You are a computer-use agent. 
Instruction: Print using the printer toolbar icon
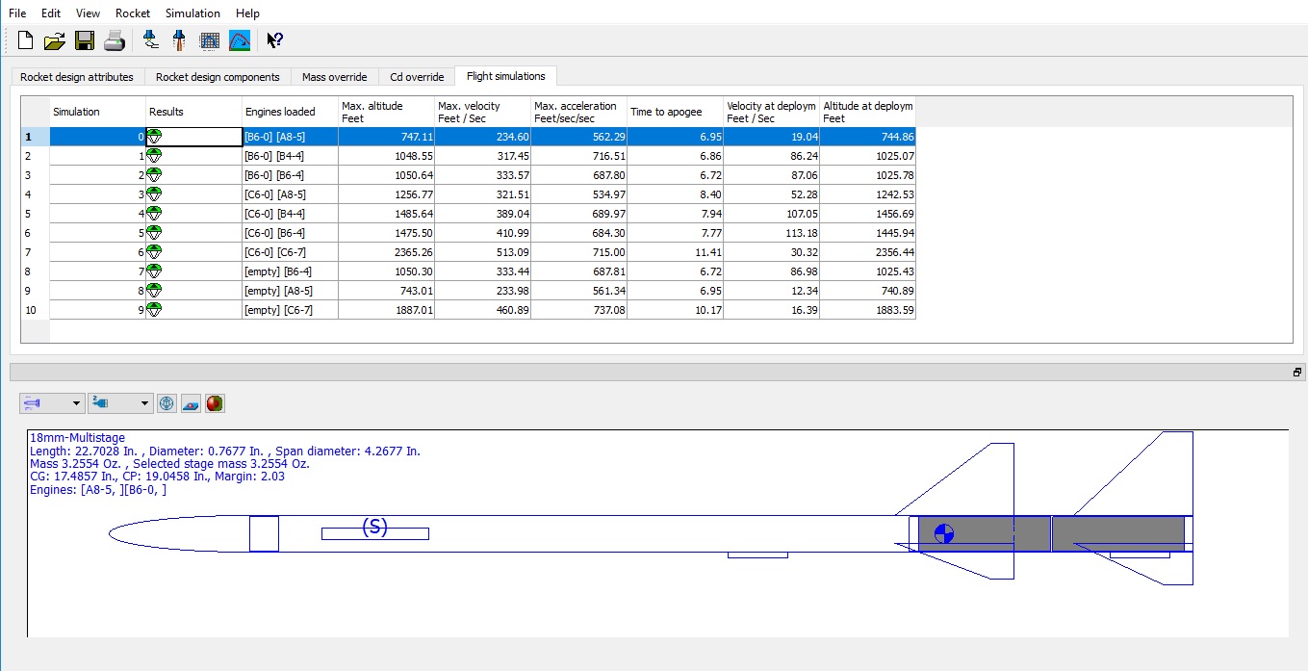point(115,40)
